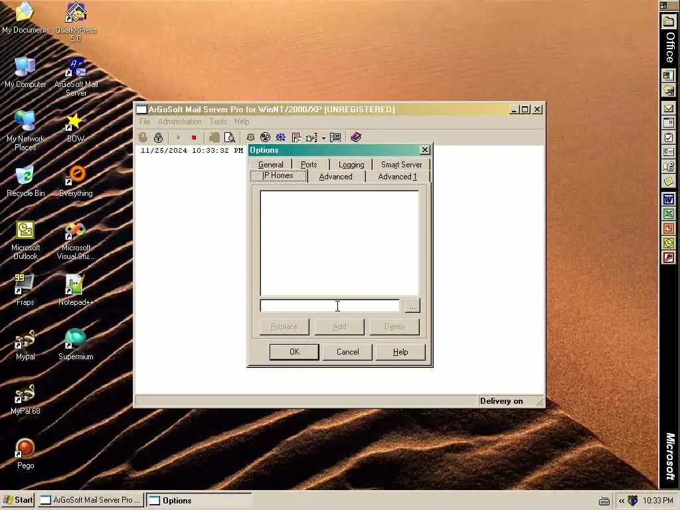This screenshot has width=680, height=510.
Task: Select the Microsoft Visual Studio desktop icon
Action: (76, 240)
